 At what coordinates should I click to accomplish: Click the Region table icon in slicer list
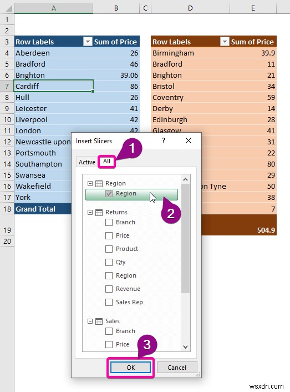(99, 184)
